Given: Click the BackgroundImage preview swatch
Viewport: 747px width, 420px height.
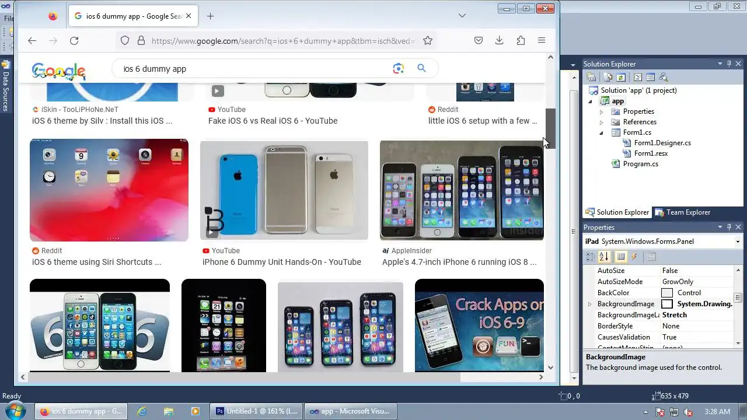Looking at the screenshot, I should click(x=666, y=304).
